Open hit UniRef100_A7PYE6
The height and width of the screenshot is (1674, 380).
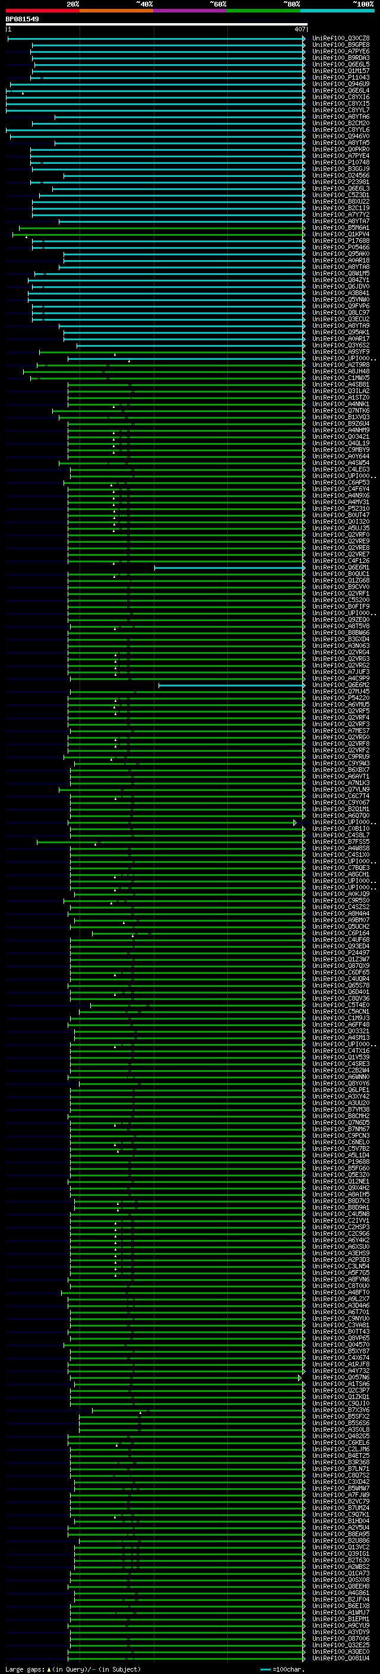tap(341, 51)
